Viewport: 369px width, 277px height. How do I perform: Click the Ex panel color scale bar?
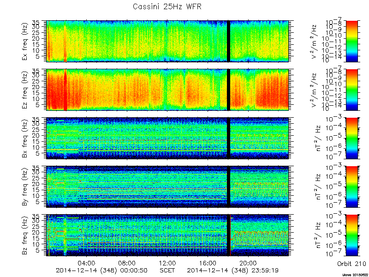tap(351, 41)
